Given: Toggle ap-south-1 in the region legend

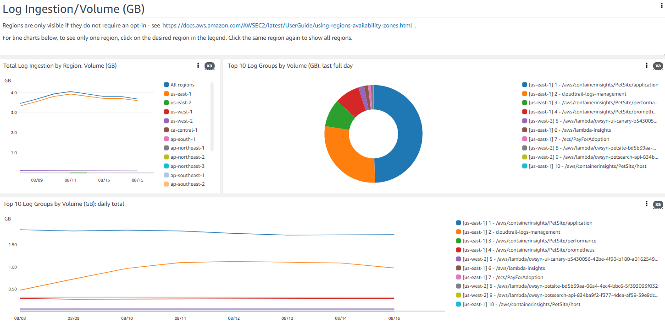Looking at the screenshot, I should 181,139.
